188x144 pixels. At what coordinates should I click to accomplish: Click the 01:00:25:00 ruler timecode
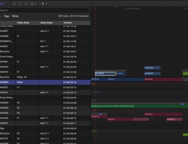[133, 9]
